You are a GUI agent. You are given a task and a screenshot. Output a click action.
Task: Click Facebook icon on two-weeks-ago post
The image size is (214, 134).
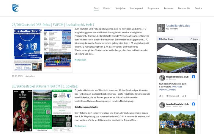(x=193, y=104)
